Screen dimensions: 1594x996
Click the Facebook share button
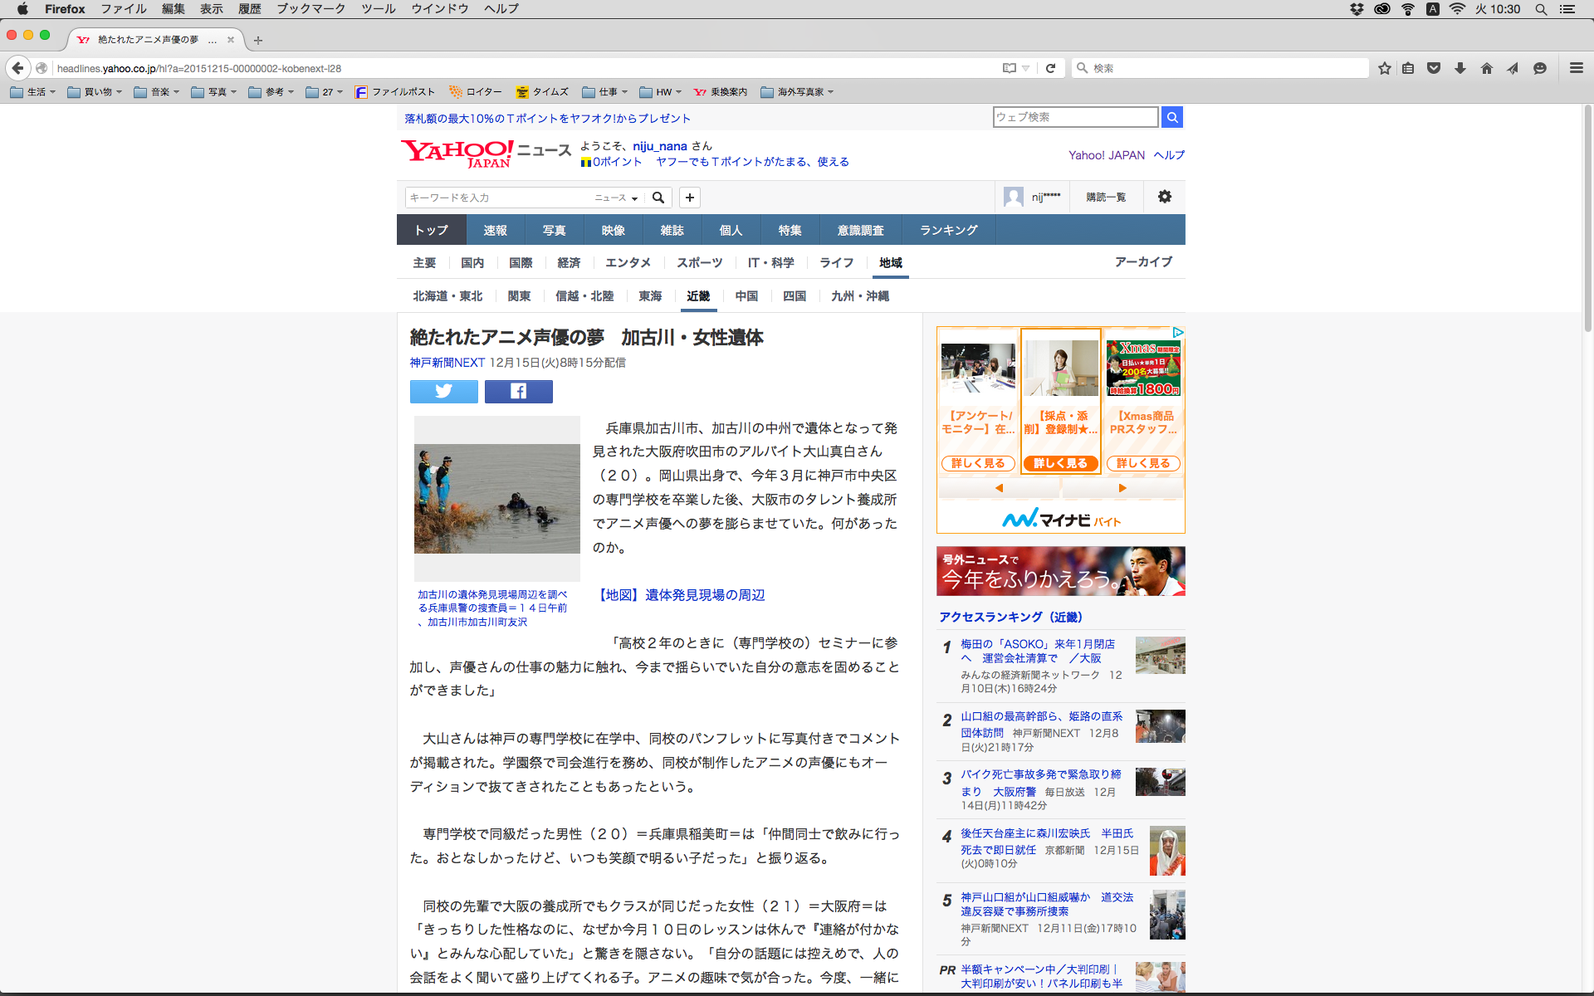click(x=518, y=391)
